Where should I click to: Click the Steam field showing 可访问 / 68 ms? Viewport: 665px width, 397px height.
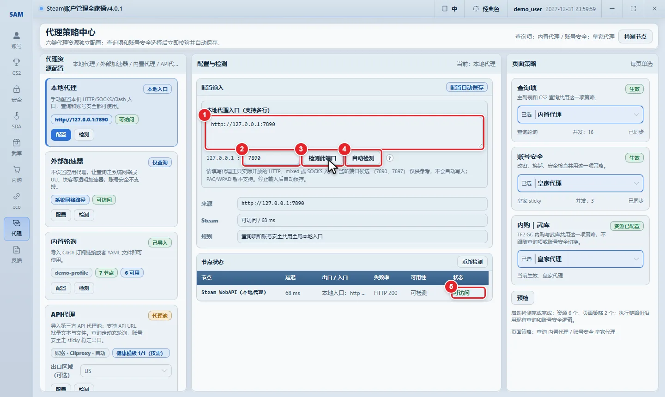pyautogui.click(x=363, y=220)
